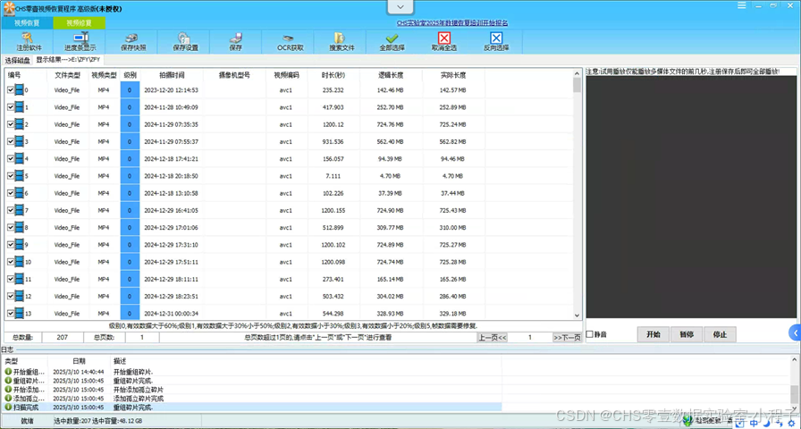Click 全部选择 green checkmark icon
Viewport: 801px width, 429px height.
(x=392, y=38)
